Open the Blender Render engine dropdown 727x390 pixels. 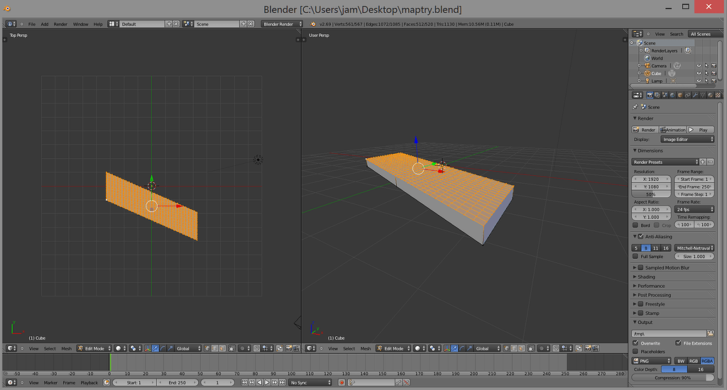point(282,24)
